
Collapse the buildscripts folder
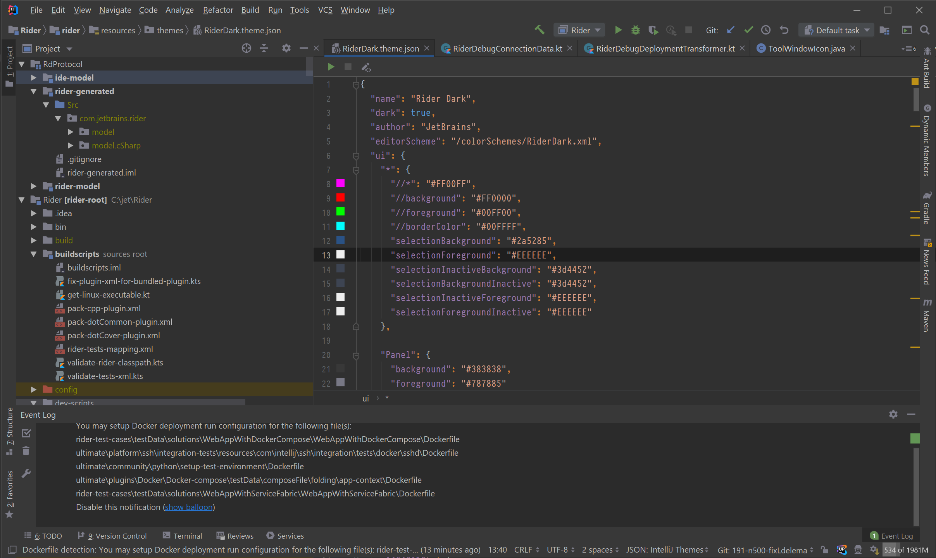click(x=34, y=254)
